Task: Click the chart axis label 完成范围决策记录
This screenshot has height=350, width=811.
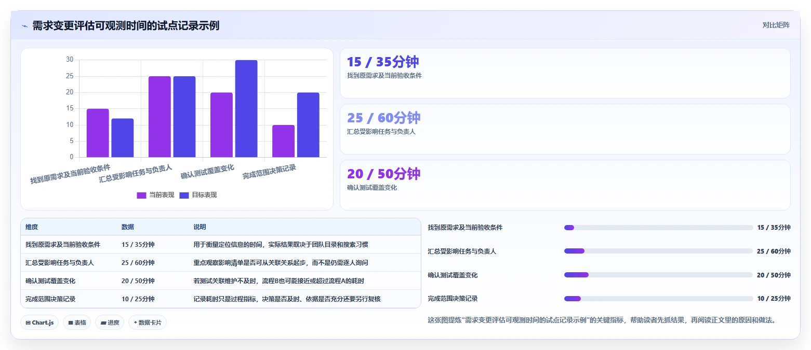Action: (x=269, y=172)
